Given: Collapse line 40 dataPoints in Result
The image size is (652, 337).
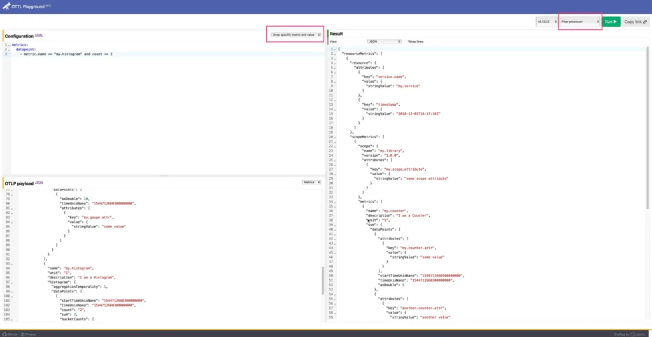Looking at the screenshot, I should (x=336, y=229).
